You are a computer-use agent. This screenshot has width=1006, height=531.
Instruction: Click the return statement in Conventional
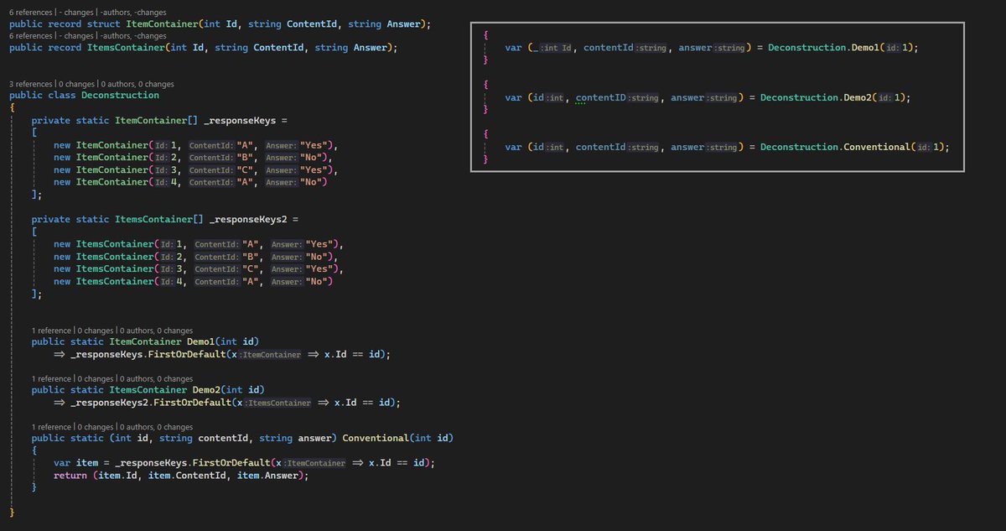click(181, 476)
